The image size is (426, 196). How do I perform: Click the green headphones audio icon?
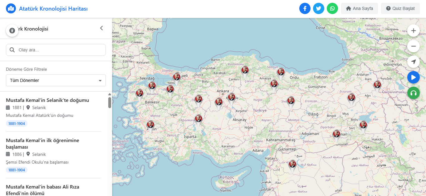(413, 93)
